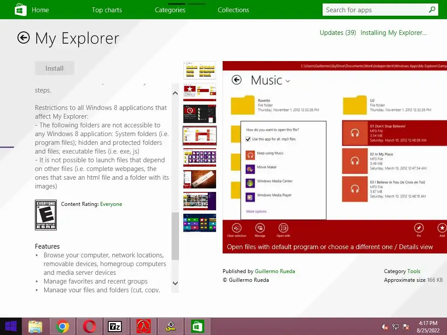Click the Keep using Music icon
The image size is (447, 335).
(x=250, y=155)
